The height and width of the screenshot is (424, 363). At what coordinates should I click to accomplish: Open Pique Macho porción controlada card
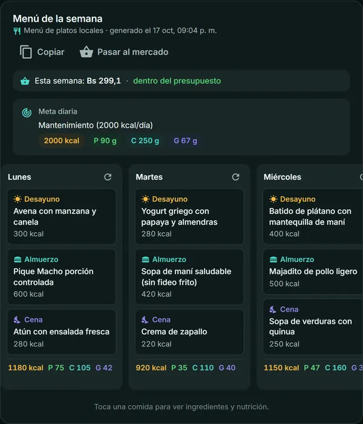(62, 277)
